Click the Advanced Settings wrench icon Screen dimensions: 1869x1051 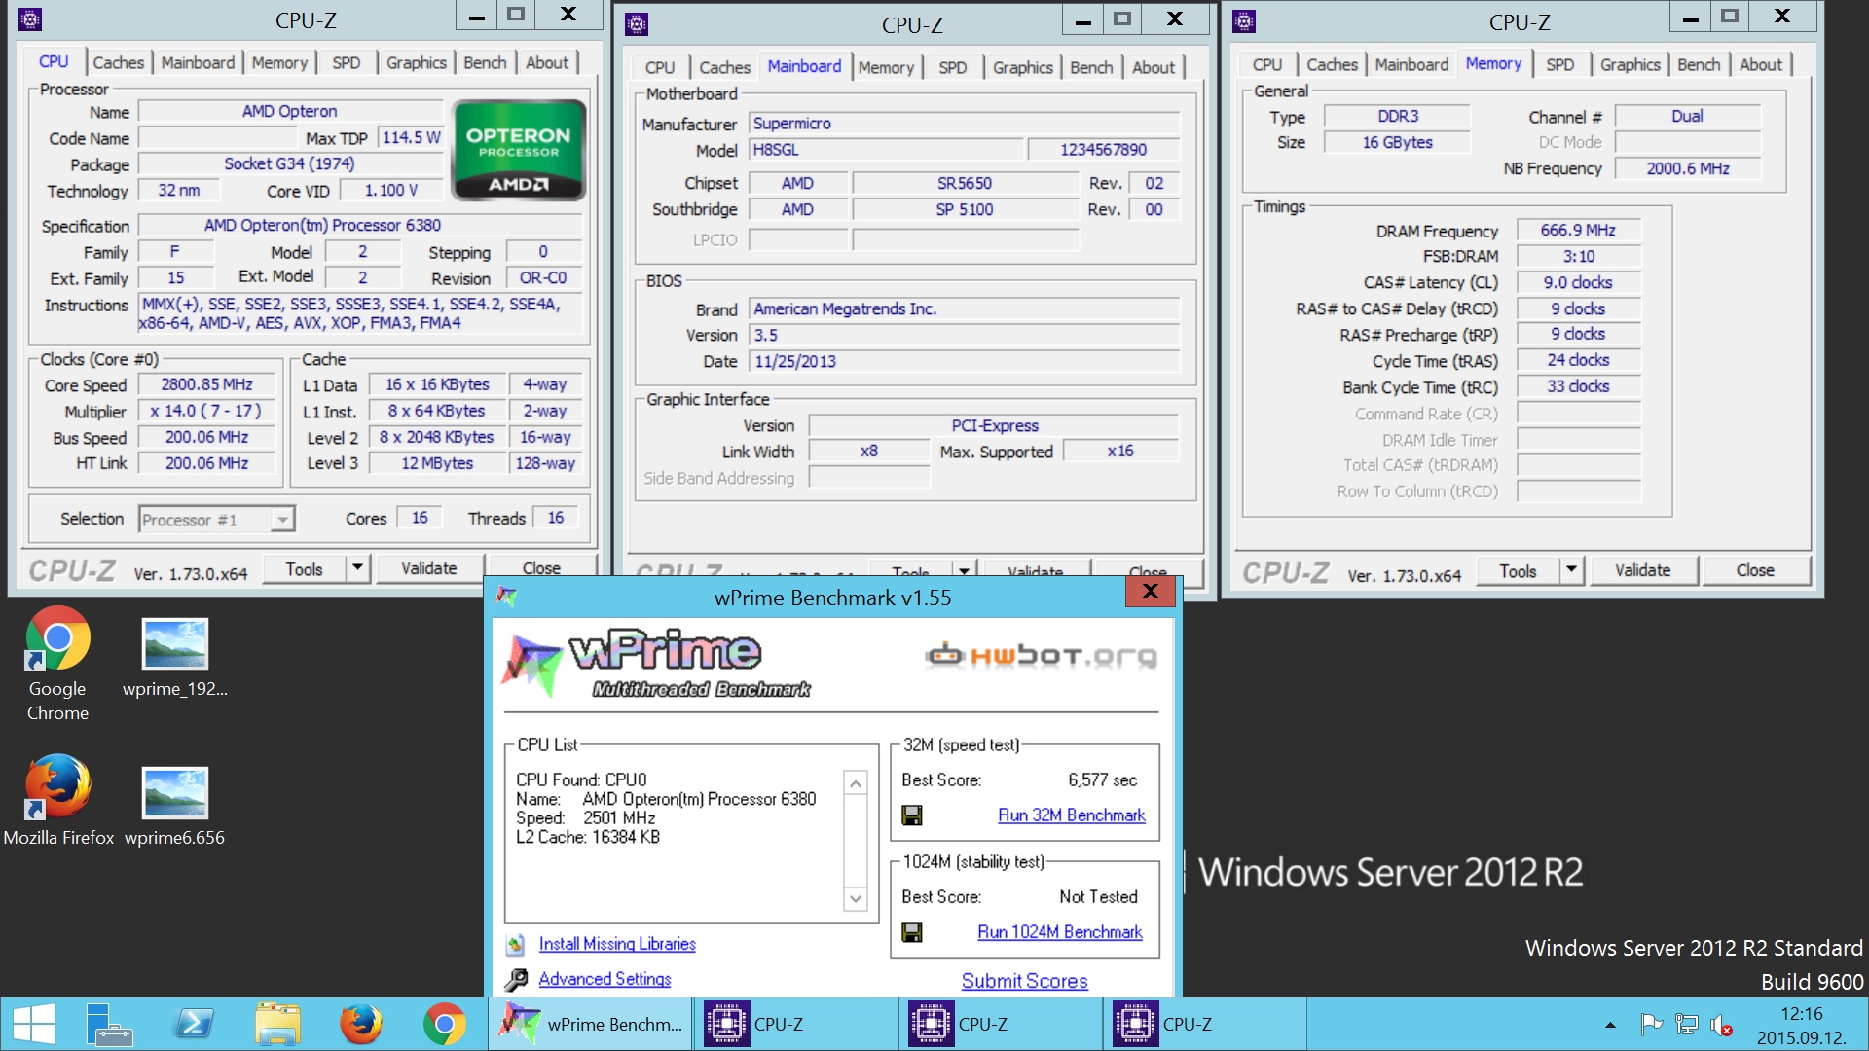tap(516, 979)
